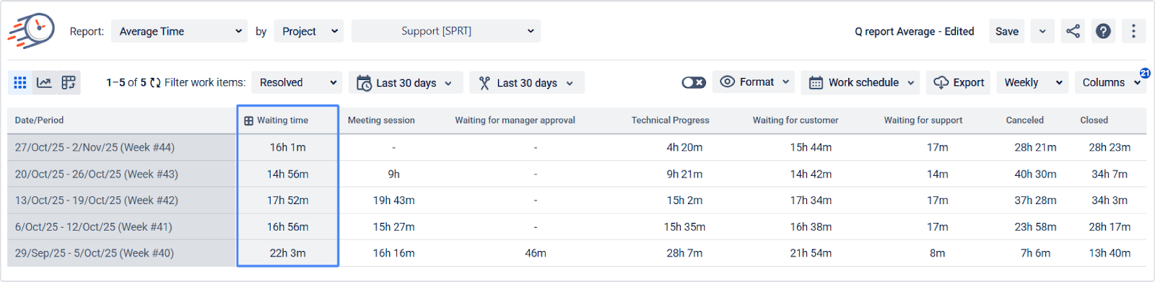
Task: Open the first Last 30 days date dropdown
Action: click(x=406, y=82)
